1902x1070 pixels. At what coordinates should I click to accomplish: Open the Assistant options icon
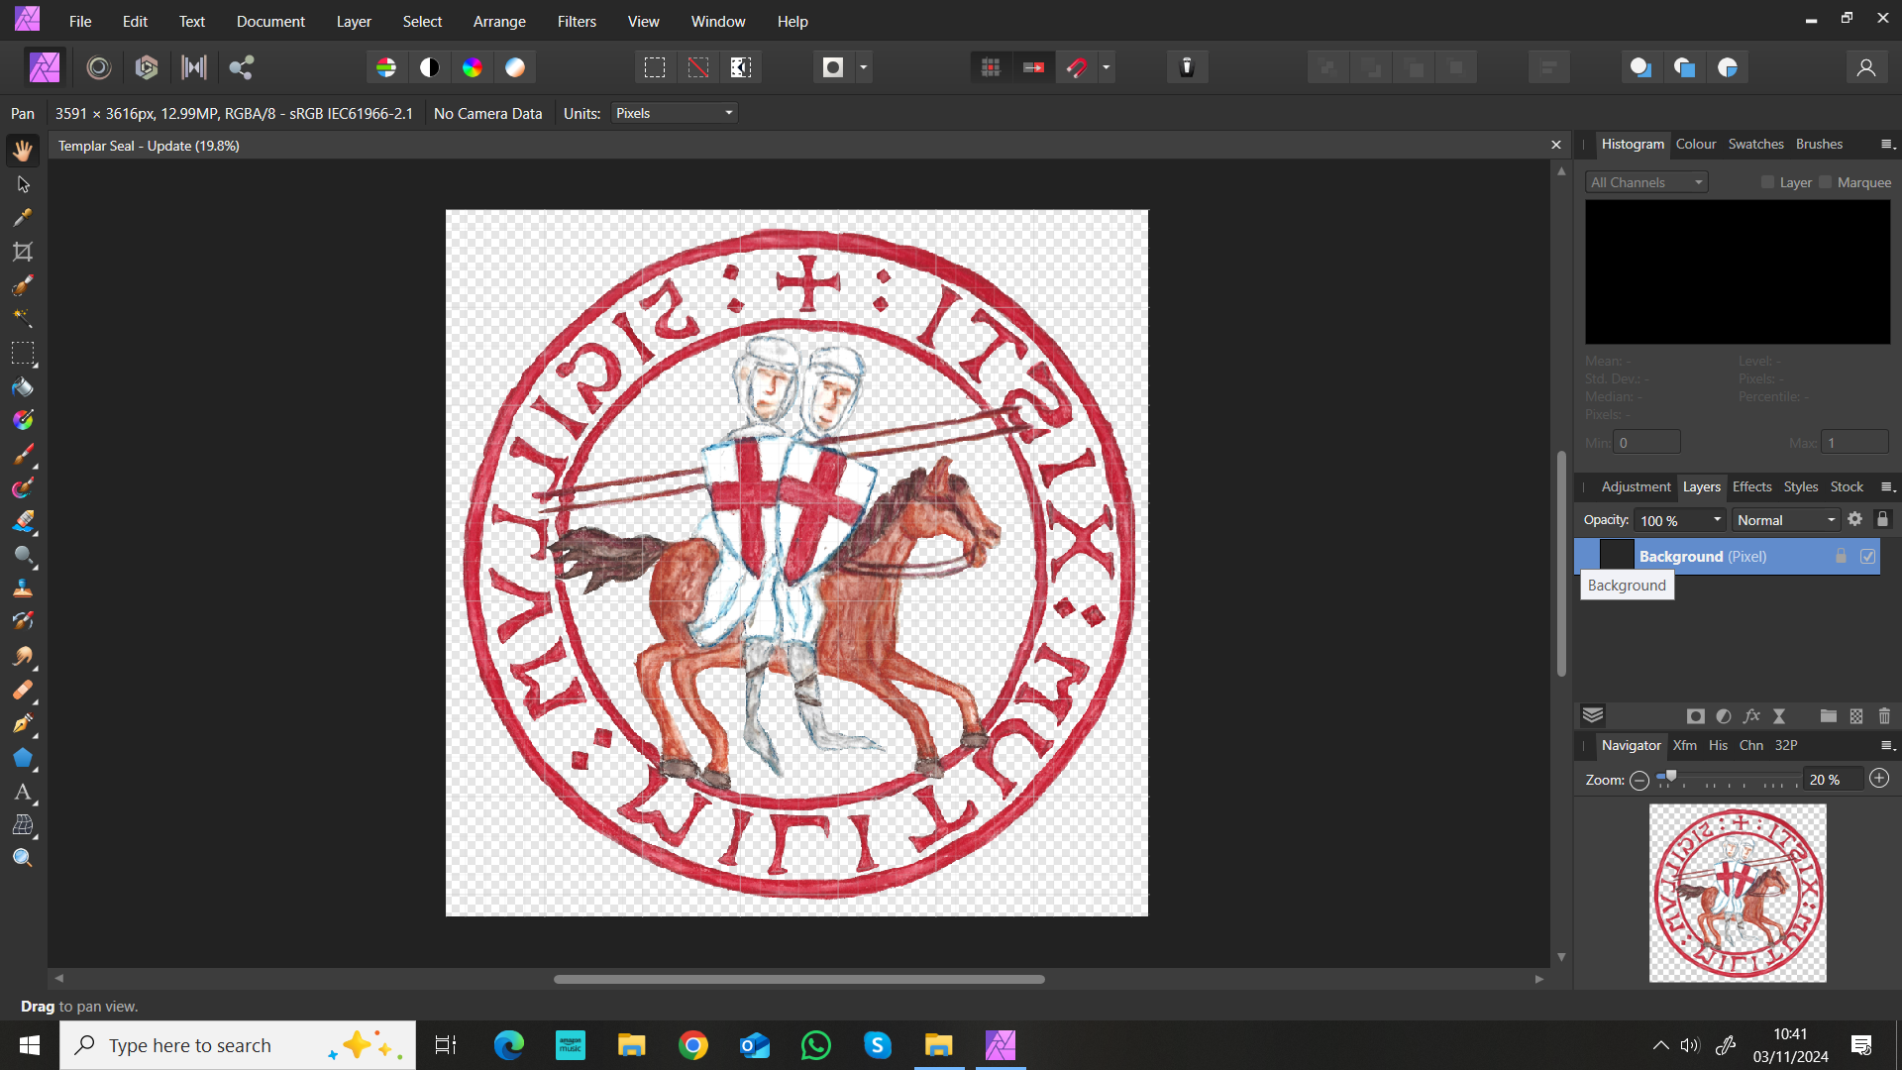[x=1187, y=67]
